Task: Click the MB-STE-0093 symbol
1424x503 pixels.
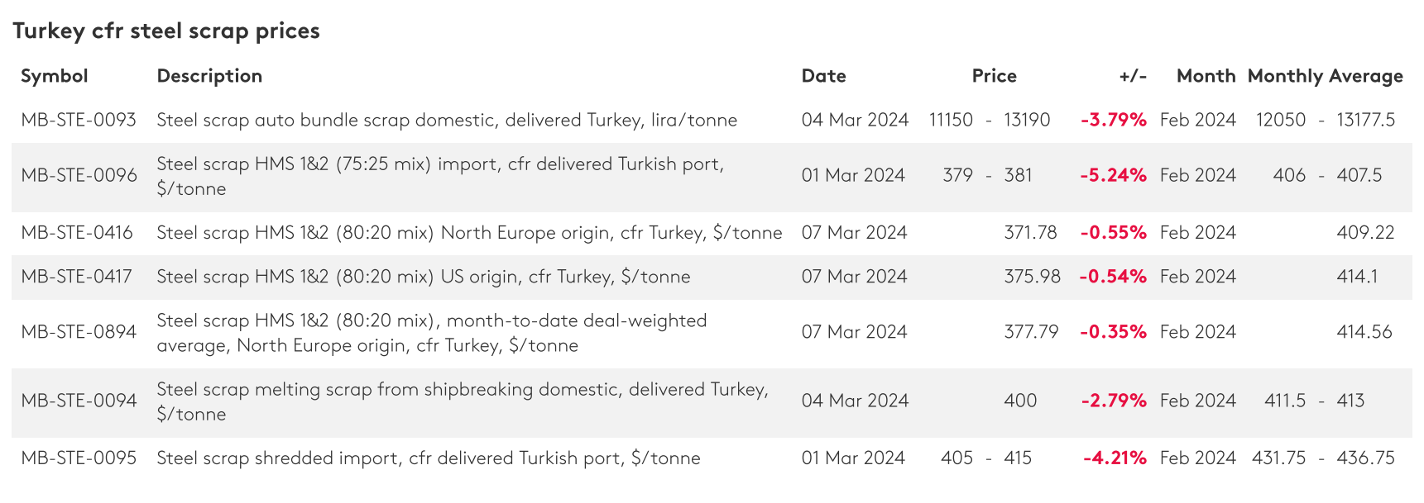Action: (x=79, y=120)
